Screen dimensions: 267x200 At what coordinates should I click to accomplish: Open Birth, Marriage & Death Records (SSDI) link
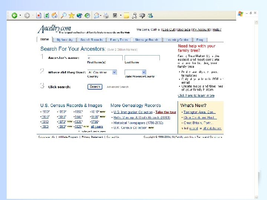[142, 117]
